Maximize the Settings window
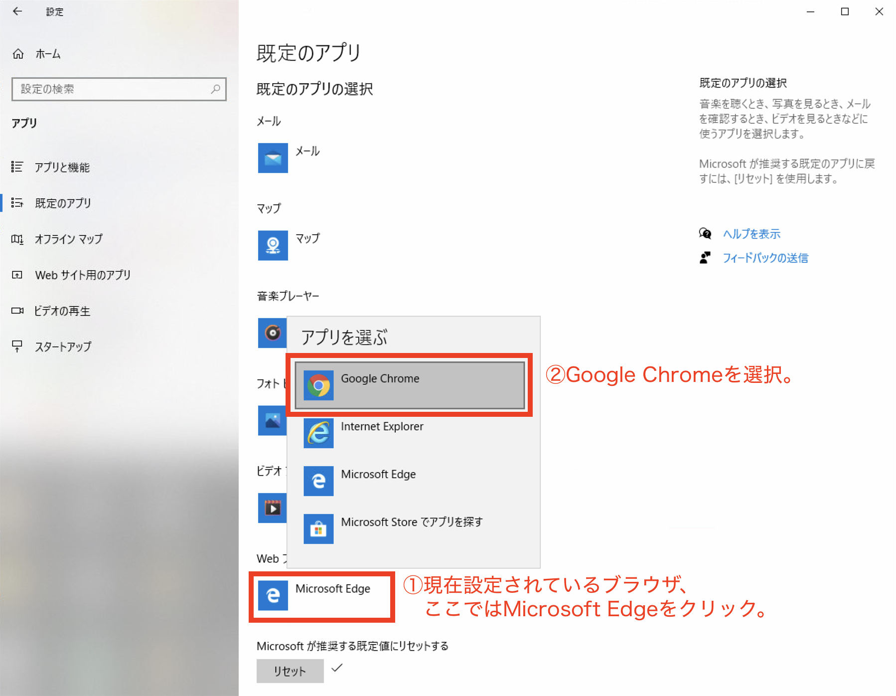The width and height of the screenshot is (896, 696). [845, 11]
